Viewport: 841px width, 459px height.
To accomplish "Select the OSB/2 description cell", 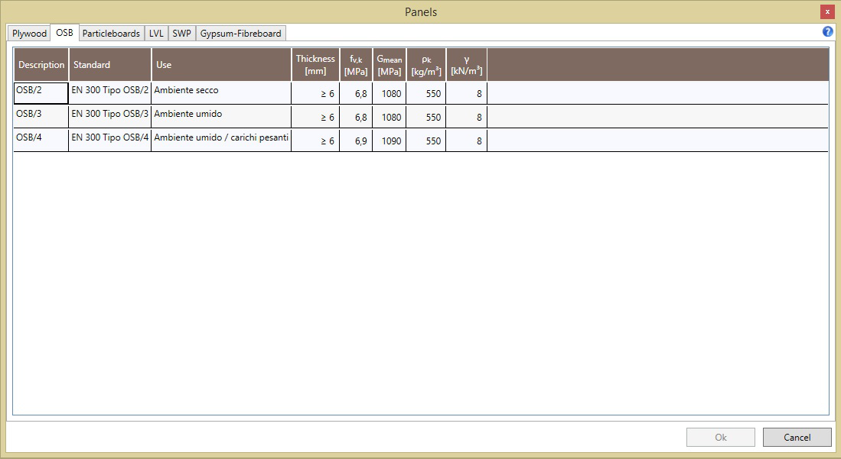I will click(41, 93).
